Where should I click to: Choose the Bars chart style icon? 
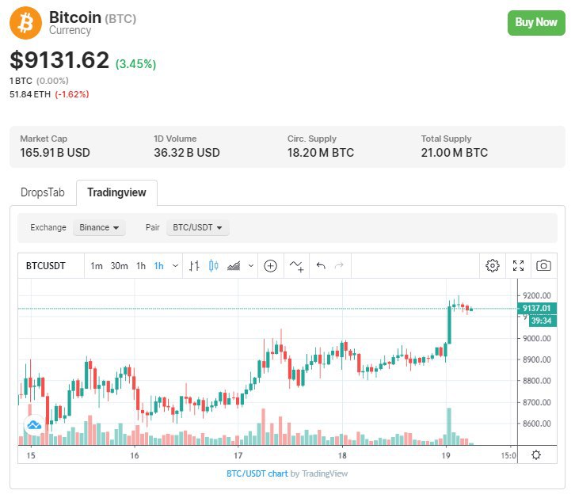194,266
